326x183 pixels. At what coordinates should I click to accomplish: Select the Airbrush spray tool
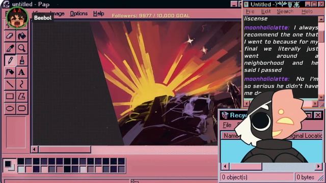coord(10,72)
